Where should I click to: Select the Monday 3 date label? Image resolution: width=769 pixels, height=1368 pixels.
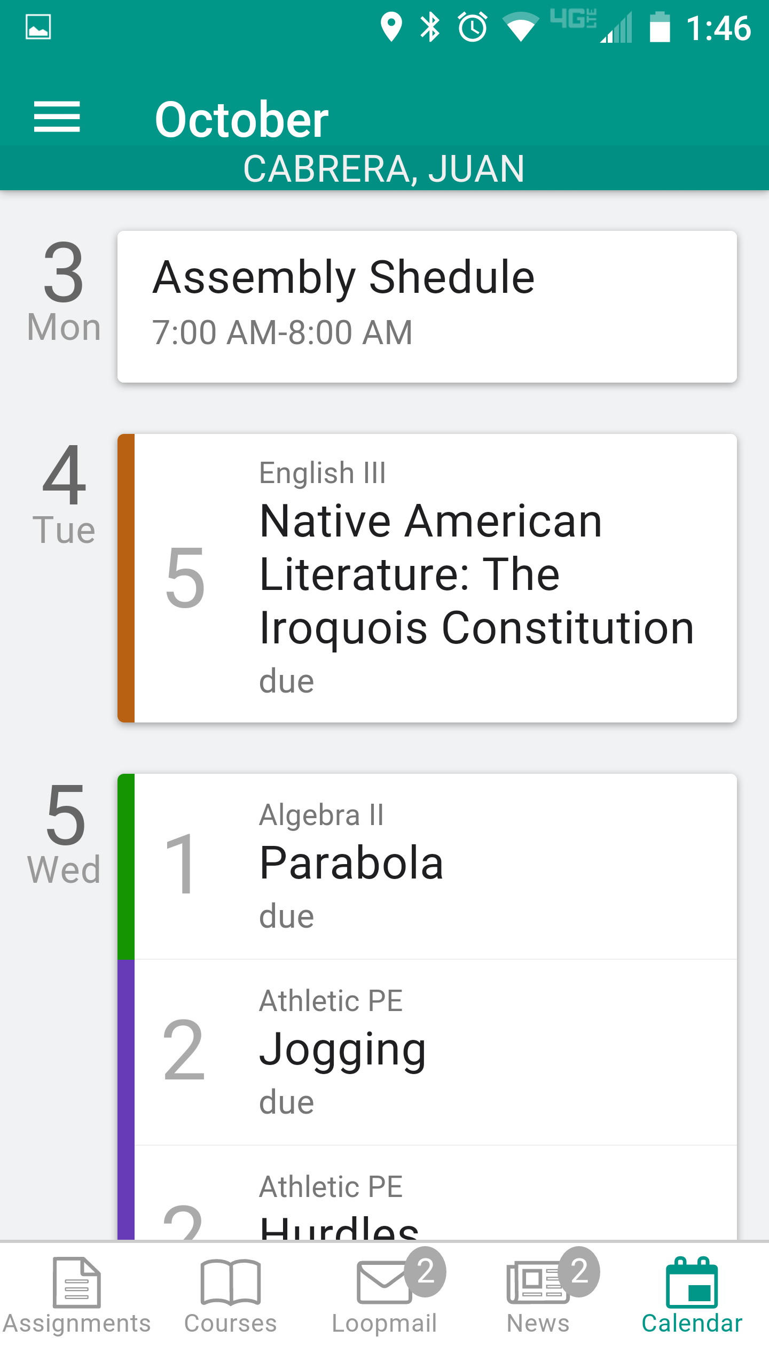[64, 292]
